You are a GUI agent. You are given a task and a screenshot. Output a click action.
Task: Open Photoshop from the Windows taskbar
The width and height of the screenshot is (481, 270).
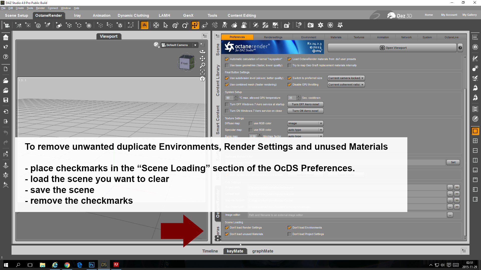tap(91, 265)
